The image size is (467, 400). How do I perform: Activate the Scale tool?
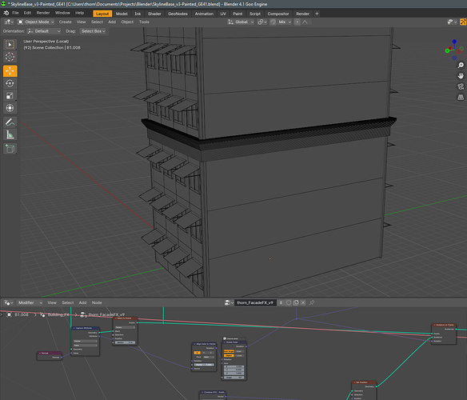(x=10, y=96)
